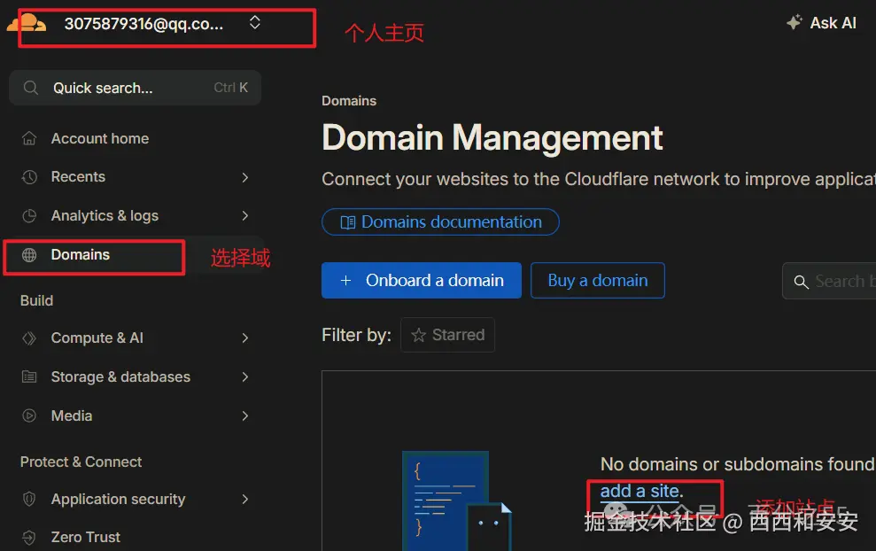Click the domain search magnifier icon
Viewport: 876px width, 551px height.
click(x=801, y=282)
